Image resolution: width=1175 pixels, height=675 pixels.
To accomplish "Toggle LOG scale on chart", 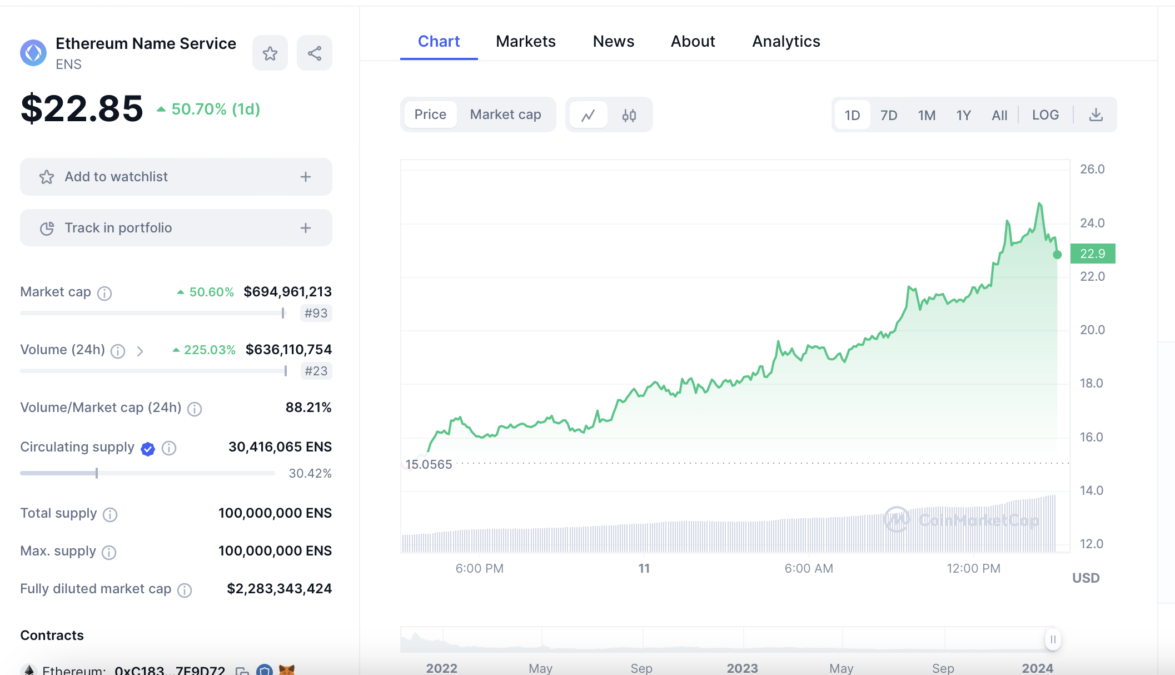I will click(1045, 115).
